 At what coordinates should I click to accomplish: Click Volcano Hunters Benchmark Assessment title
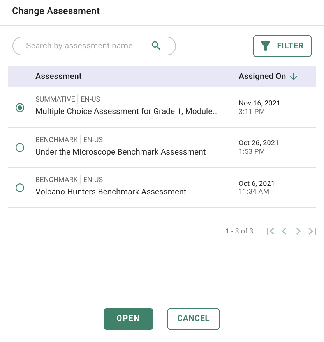coord(111,192)
